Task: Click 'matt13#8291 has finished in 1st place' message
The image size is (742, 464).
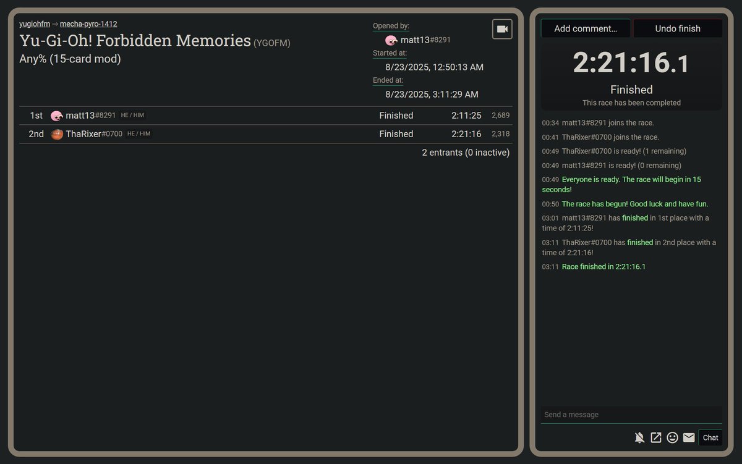Action: (x=626, y=223)
